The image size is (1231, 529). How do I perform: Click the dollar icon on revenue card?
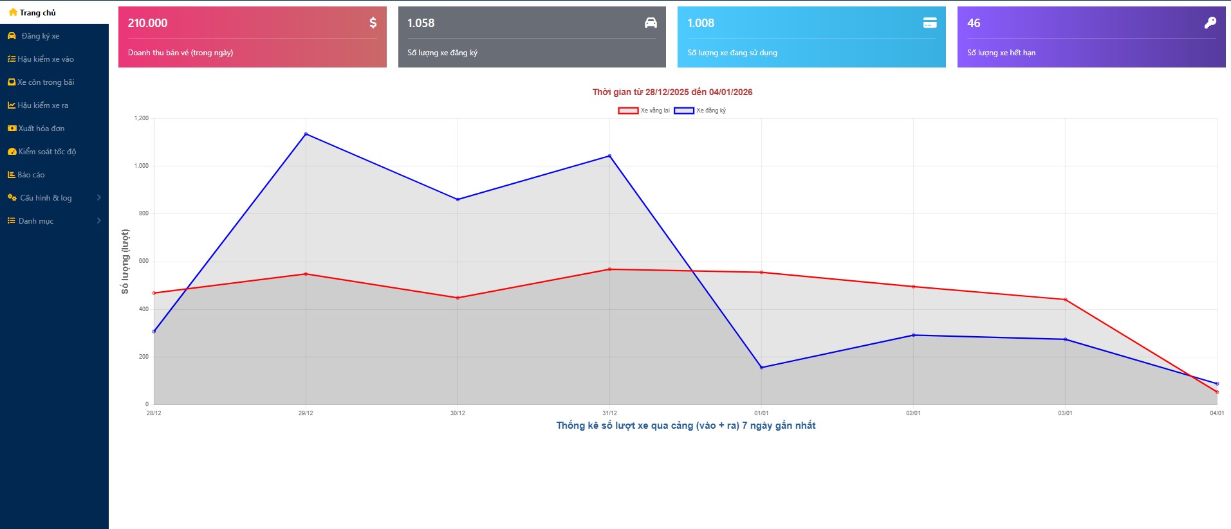[373, 23]
